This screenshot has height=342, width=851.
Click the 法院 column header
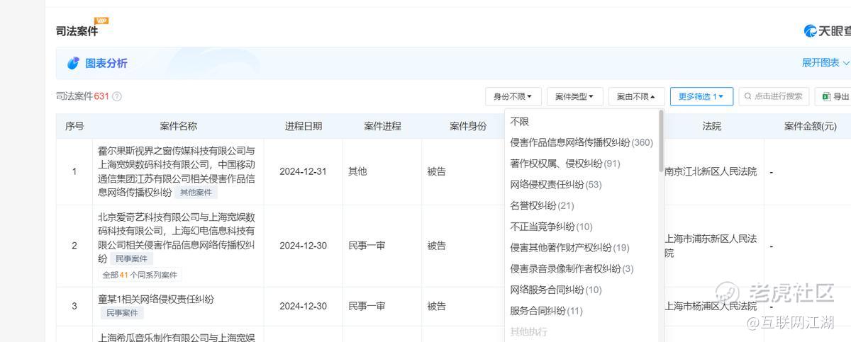point(712,126)
